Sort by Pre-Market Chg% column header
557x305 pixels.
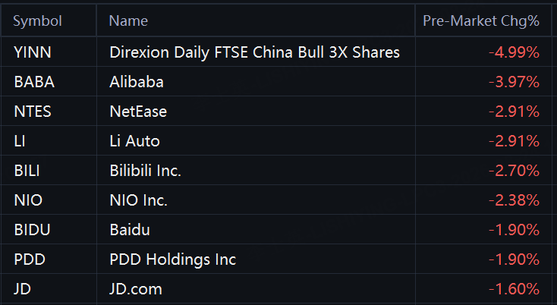pyautogui.click(x=481, y=21)
